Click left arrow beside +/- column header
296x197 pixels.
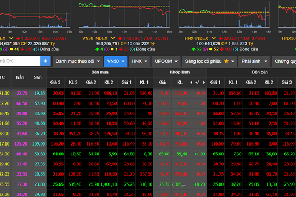click(191, 82)
